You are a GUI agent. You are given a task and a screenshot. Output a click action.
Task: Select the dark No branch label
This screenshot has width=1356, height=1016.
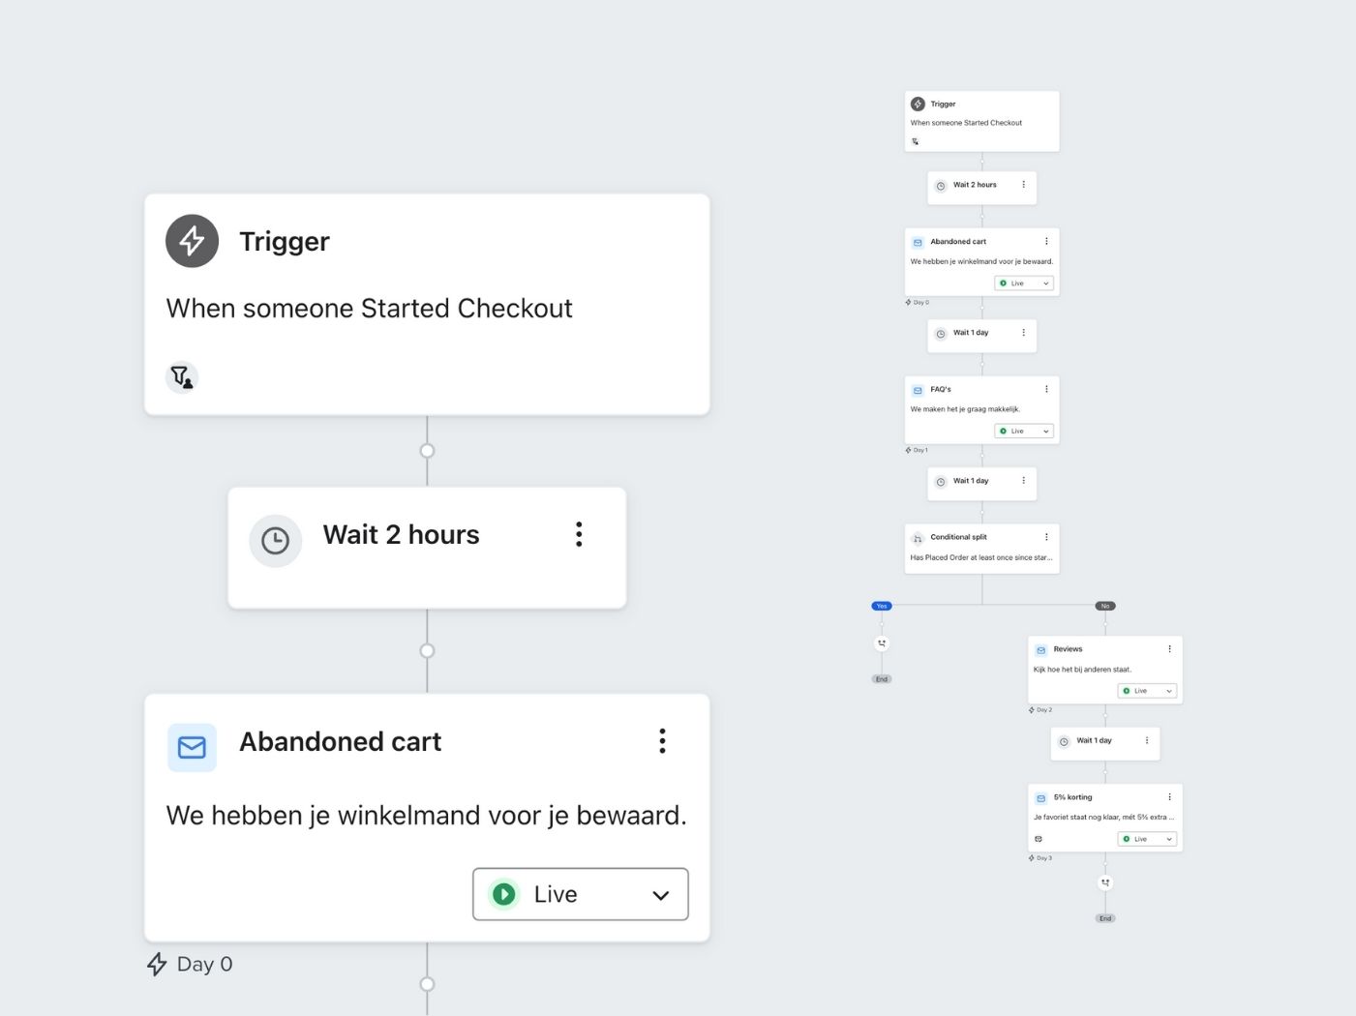(1104, 606)
